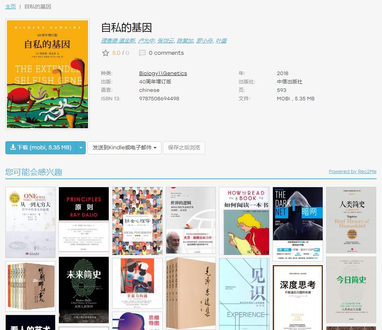Click the file info MOBI, 5.35 MB
This screenshot has width=382, height=330.
click(295, 99)
